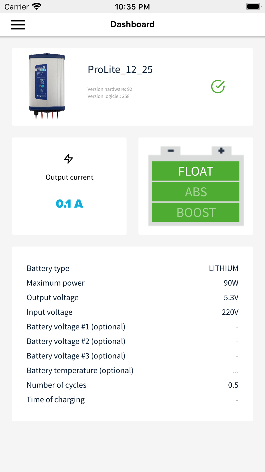This screenshot has height=472, width=265.
Task: Select the FLOAT charging stage bar
Action: tap(196, 171)
